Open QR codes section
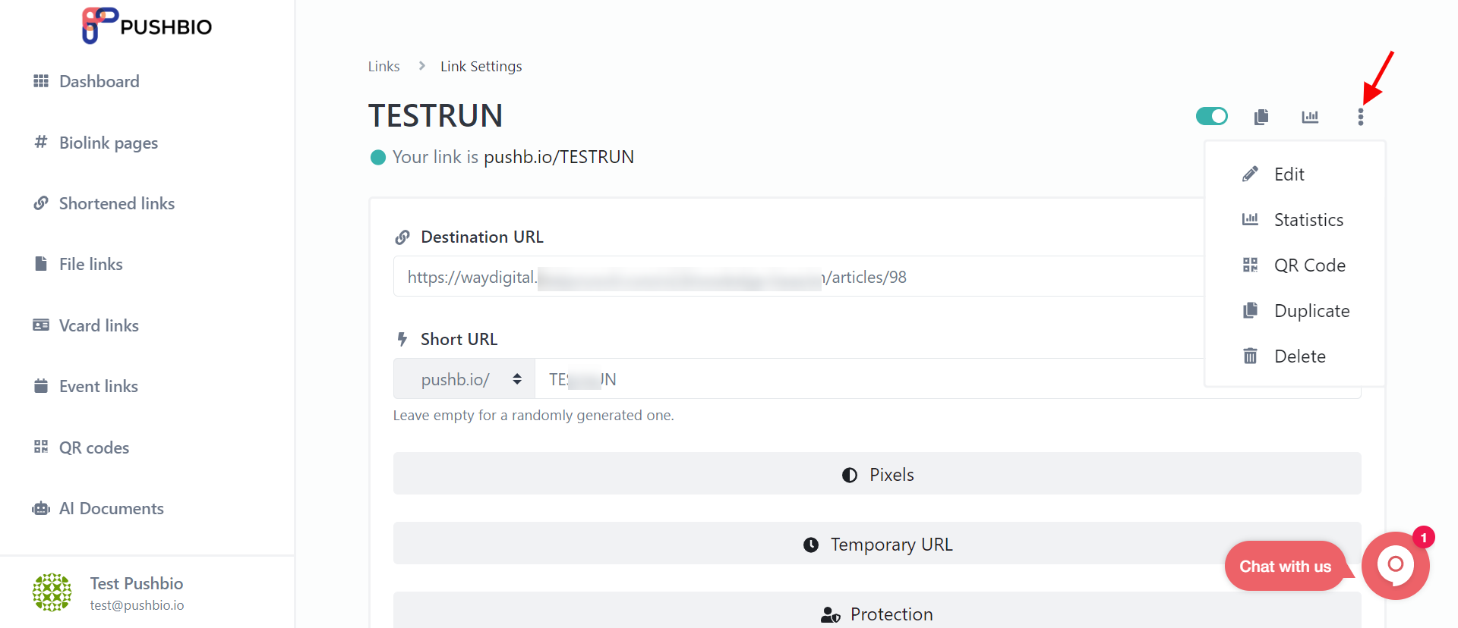 pos(94,447)
